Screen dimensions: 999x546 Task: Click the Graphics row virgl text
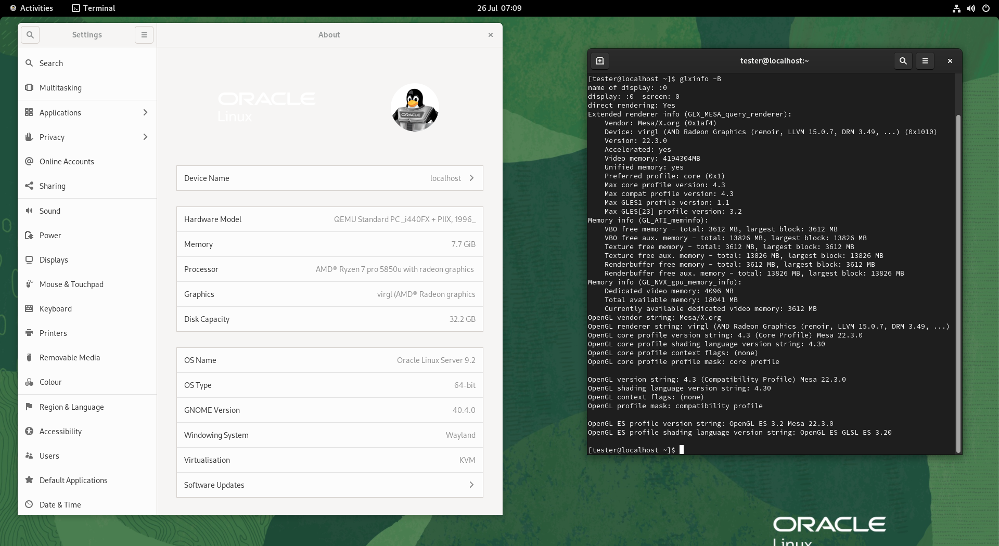pos(426,294)
